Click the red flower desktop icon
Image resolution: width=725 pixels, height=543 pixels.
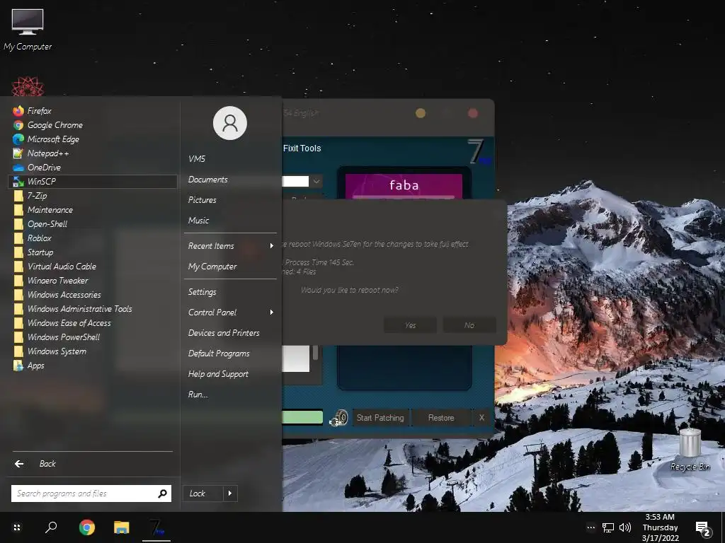pos(28,86)
